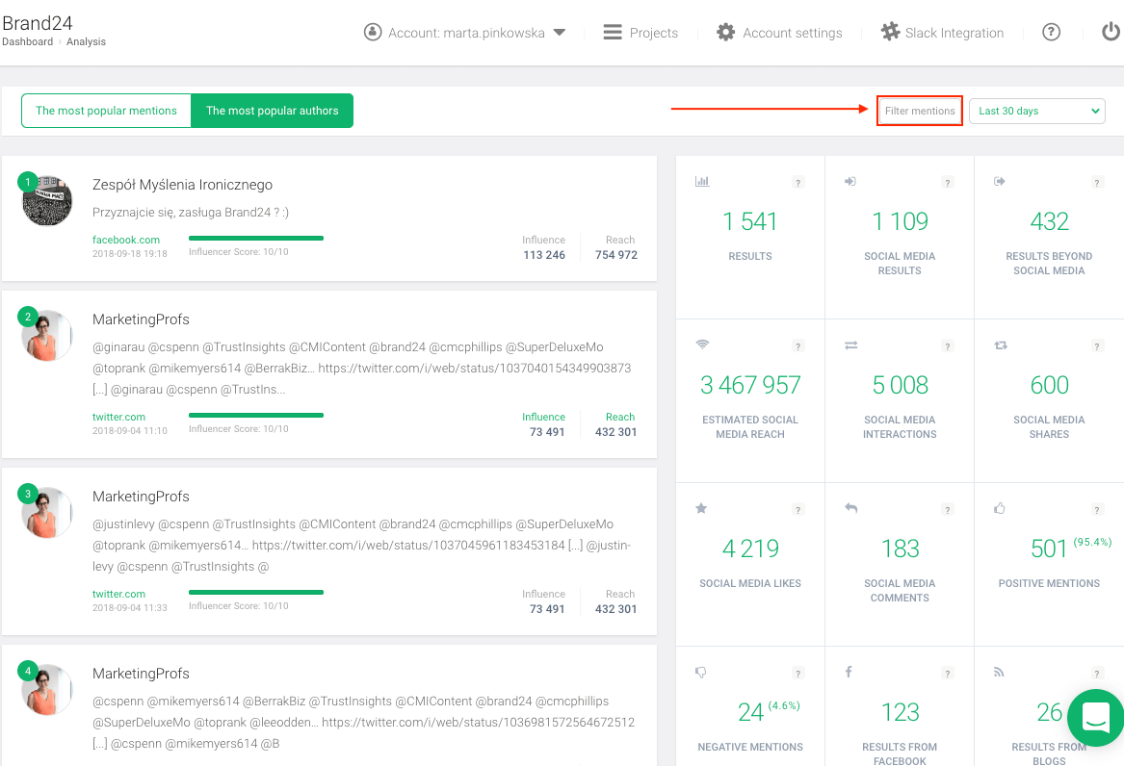Viewport: 1124px width, 766px height.
Task: Click the icon on Social Media Results tile
Action: tap(850, 182)
